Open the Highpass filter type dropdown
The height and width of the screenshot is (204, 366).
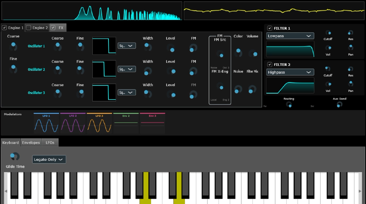pos(290,72)
